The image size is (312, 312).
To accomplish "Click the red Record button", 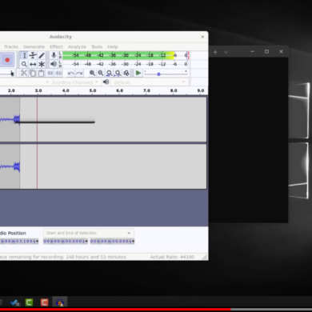I will 7,60.
